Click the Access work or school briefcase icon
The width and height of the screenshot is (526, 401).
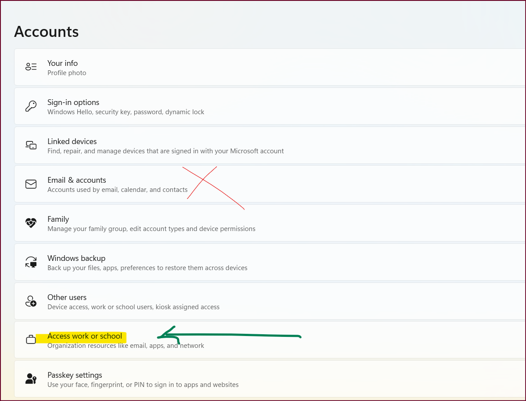(x=31, y=340)
